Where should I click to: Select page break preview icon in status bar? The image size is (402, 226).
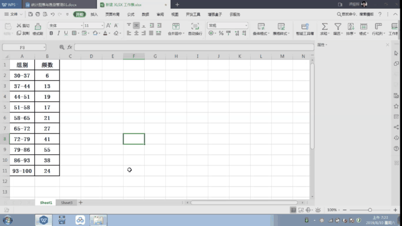click(301, 210)
